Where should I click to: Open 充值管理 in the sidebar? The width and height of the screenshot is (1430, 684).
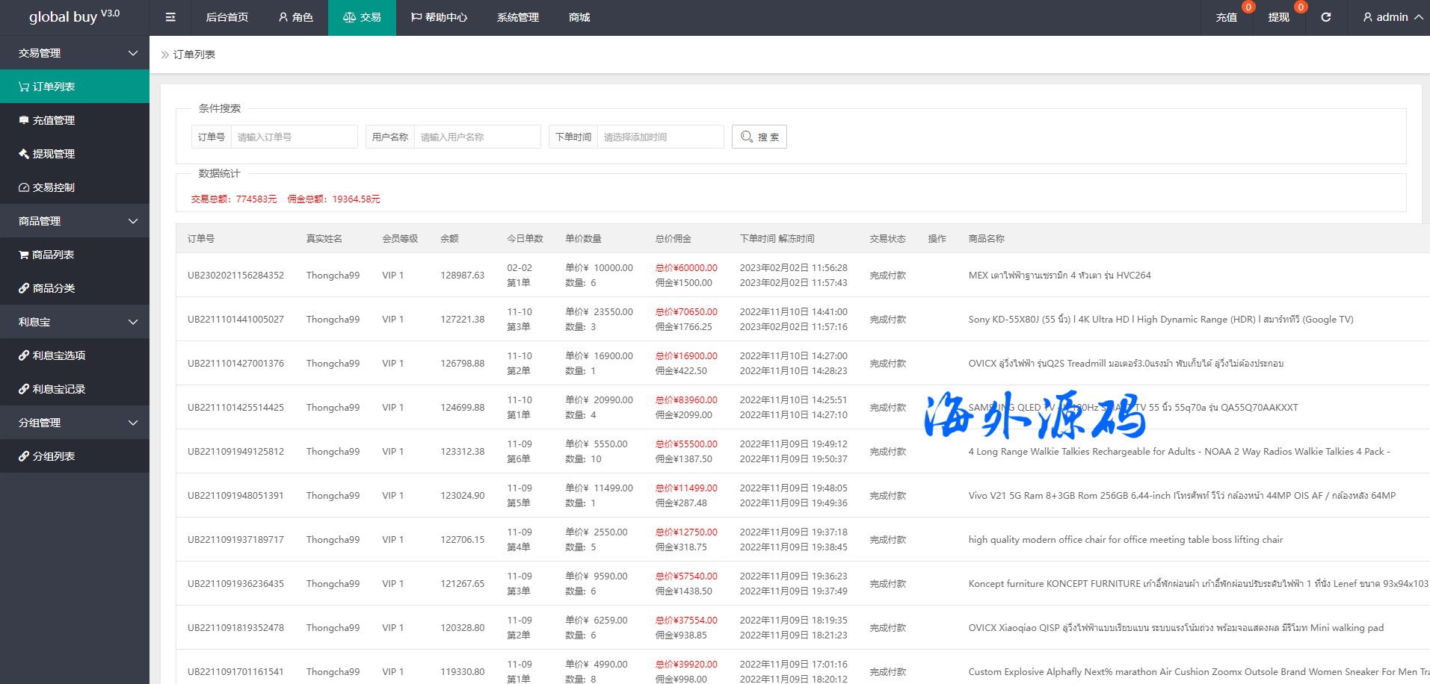[53, 120]
